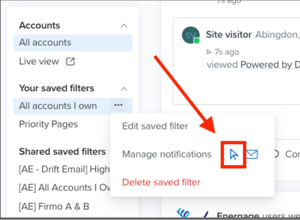
Task: Select the cursor notification icon beside Manage notifications
Action: pos(234,155)
